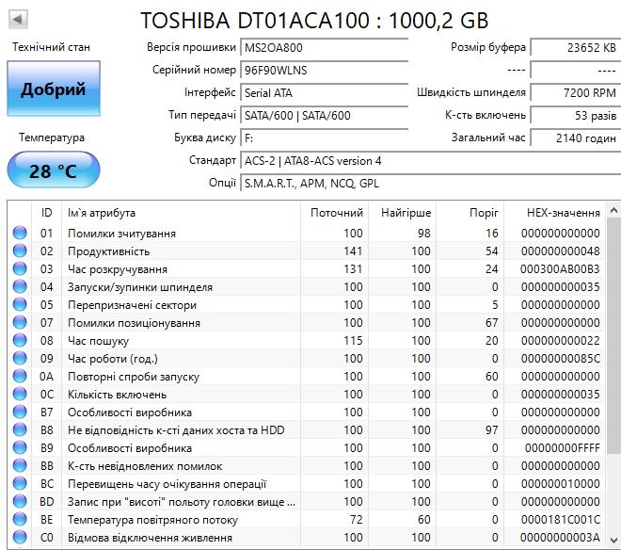Sort by the Поточний column header
The height and width of the screenshot is (550, 621).
[335, 213]
